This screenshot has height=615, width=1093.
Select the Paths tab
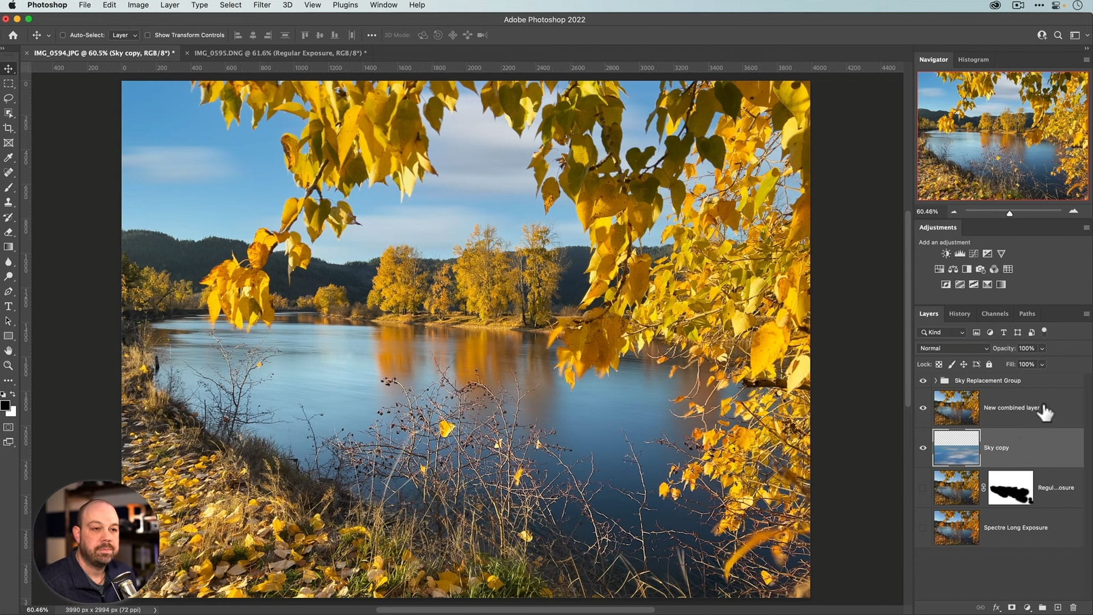tap(1026, 313)
